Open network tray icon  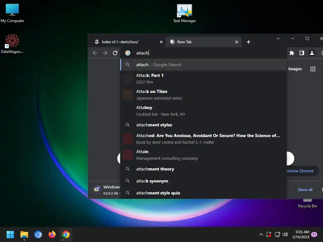[277, 234]
